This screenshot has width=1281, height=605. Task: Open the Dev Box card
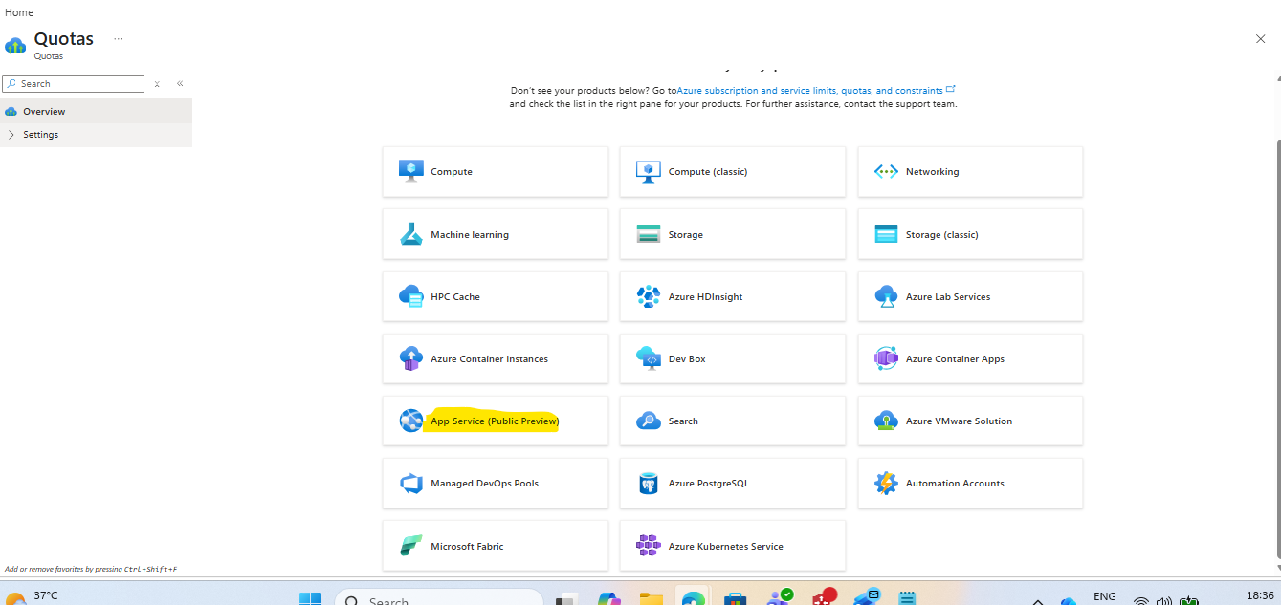[x=733, y=358]
